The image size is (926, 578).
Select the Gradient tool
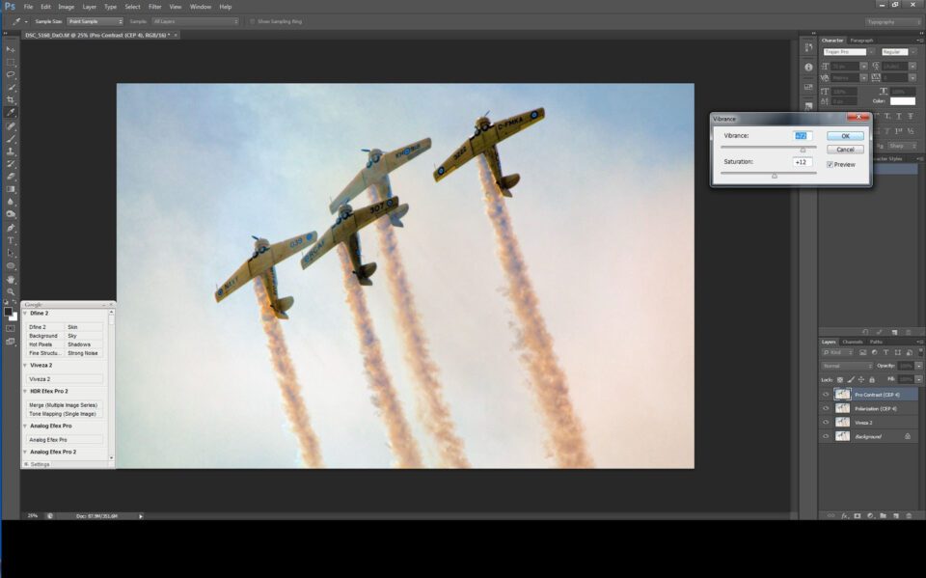tap(11, 189)
